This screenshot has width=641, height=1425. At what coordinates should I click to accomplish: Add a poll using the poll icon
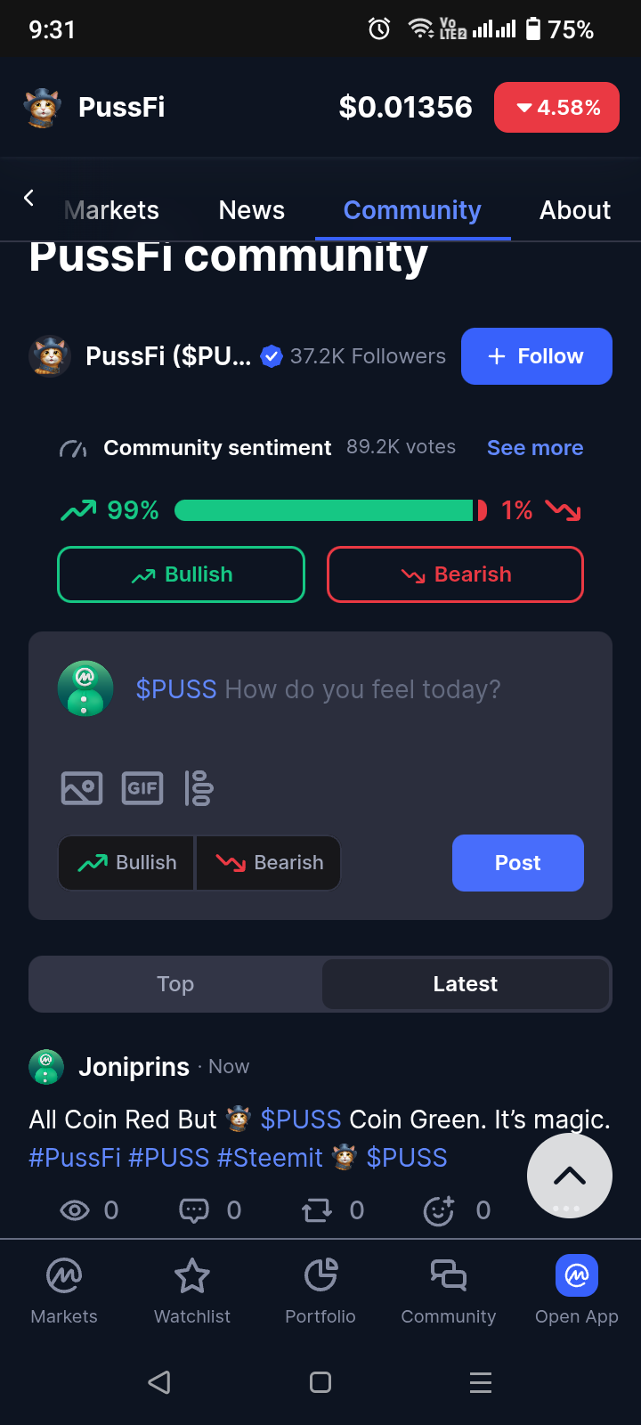coord(199,788)
